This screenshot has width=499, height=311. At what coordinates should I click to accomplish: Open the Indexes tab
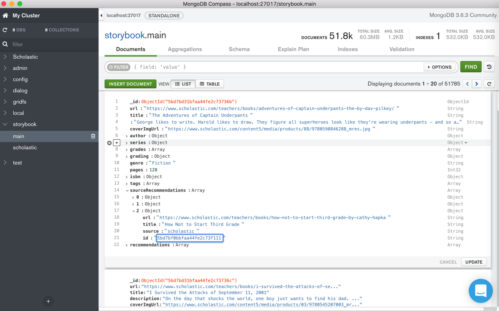348,49
